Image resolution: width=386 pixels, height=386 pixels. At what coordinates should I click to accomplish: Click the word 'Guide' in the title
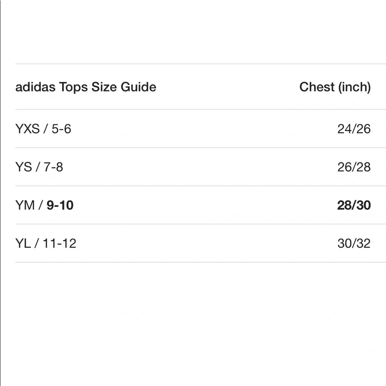tap(138, 87)
